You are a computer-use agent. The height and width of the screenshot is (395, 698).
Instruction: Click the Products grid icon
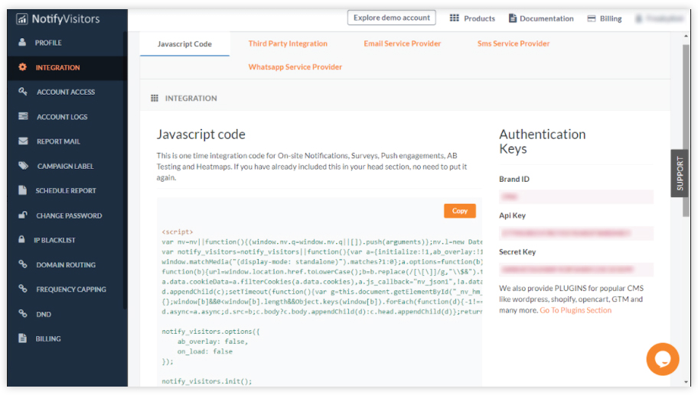tap(454, 18)
